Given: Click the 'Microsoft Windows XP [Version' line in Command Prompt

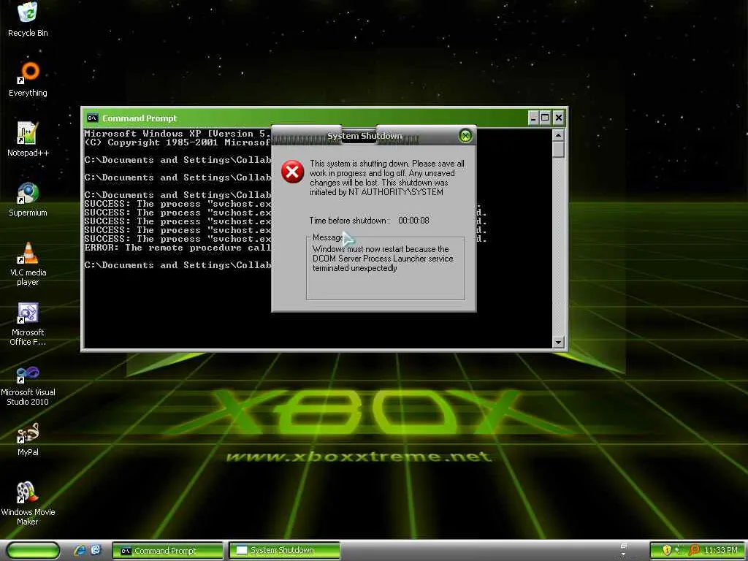Looking at the screenshot, I should click(178, 134).
